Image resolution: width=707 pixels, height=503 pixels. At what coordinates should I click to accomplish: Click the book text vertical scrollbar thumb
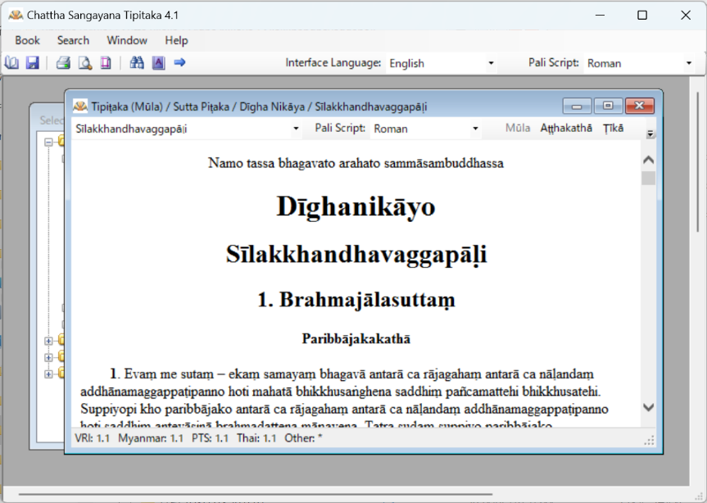[x=648, y=178]
